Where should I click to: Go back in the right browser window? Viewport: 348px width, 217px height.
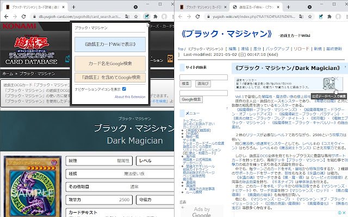180,17
